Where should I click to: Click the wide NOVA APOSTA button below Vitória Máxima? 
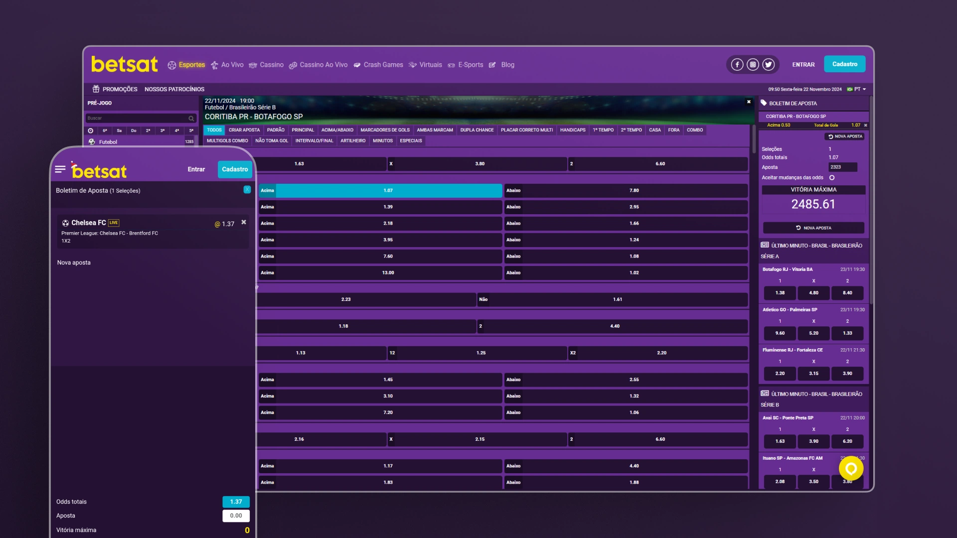[x=813, y=228]
